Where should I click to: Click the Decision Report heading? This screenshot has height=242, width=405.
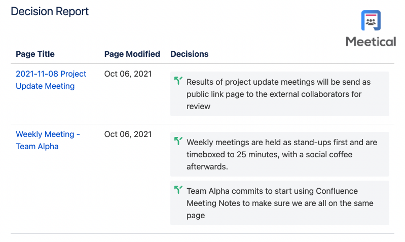tap(50, 11)
